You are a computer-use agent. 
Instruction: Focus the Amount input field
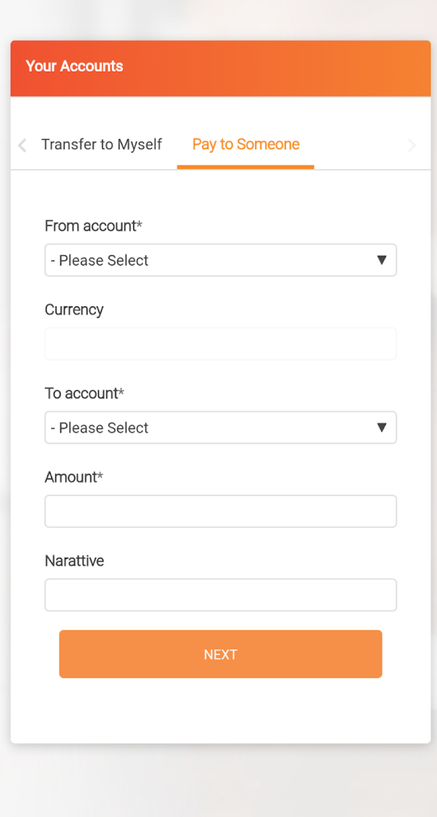coord(220,511)
